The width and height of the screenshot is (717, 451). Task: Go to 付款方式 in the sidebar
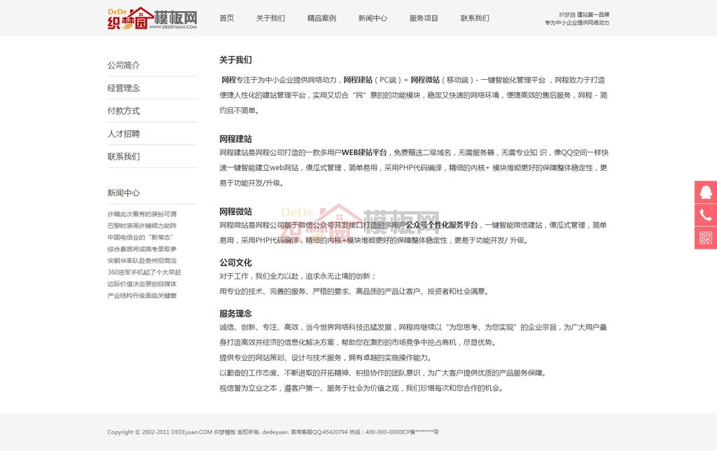point(123,111)
